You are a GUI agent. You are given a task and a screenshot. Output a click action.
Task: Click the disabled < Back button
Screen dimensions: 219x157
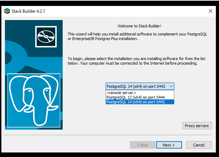pyautogui.click(x=143, y=145)
